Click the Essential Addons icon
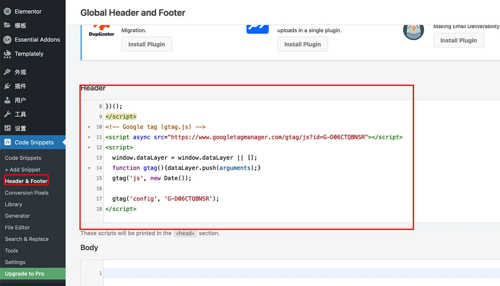 [x=7, y=40]
